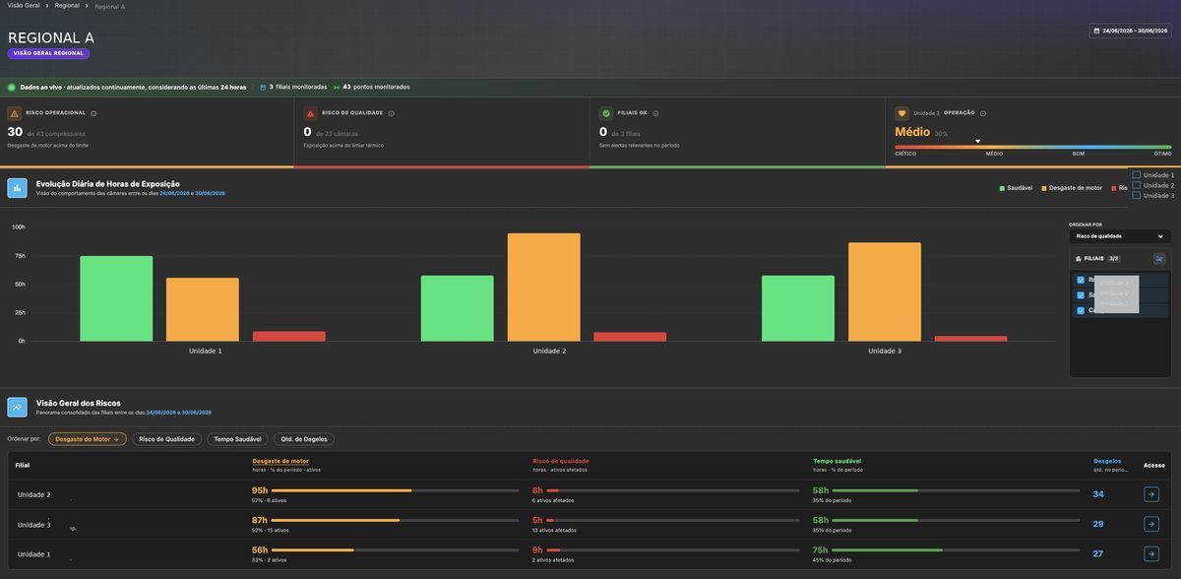The width and height of the screenshot is (1181, 579).
Task: Click the Filiais building icon in filter panel
Action: pos(1079,259)
